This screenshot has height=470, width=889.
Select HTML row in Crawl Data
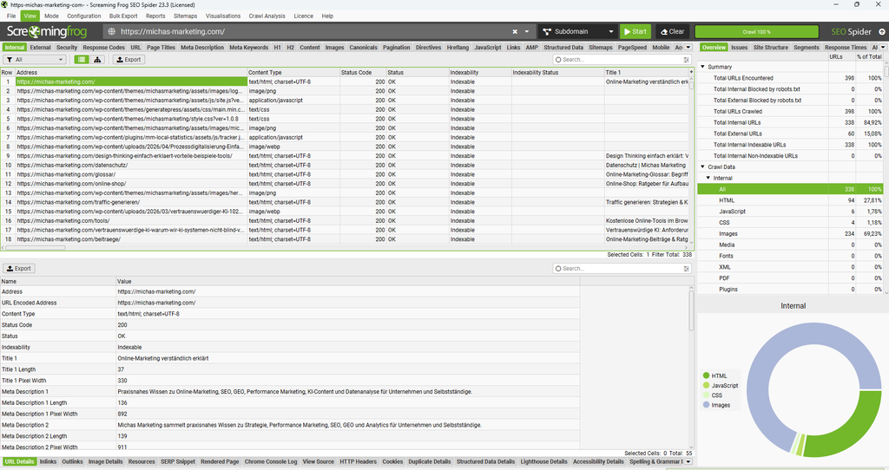pyautogui.click(x=790, y=200)
